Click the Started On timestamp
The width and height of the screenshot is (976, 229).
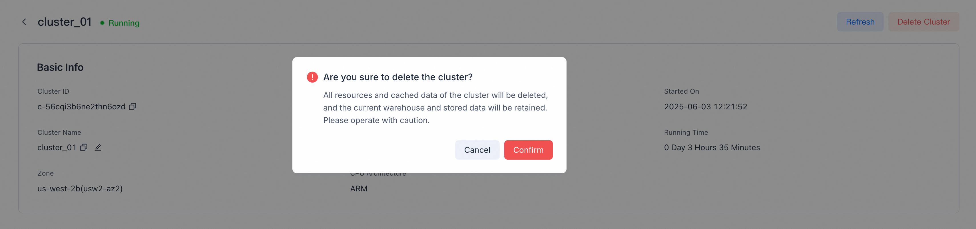tap(706, 107)
